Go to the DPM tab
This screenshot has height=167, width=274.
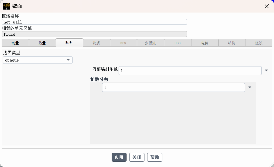pos(123,43)
